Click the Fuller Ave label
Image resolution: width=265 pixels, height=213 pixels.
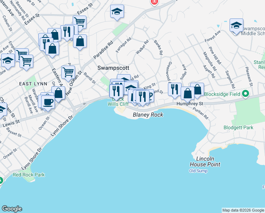point(184,72)
